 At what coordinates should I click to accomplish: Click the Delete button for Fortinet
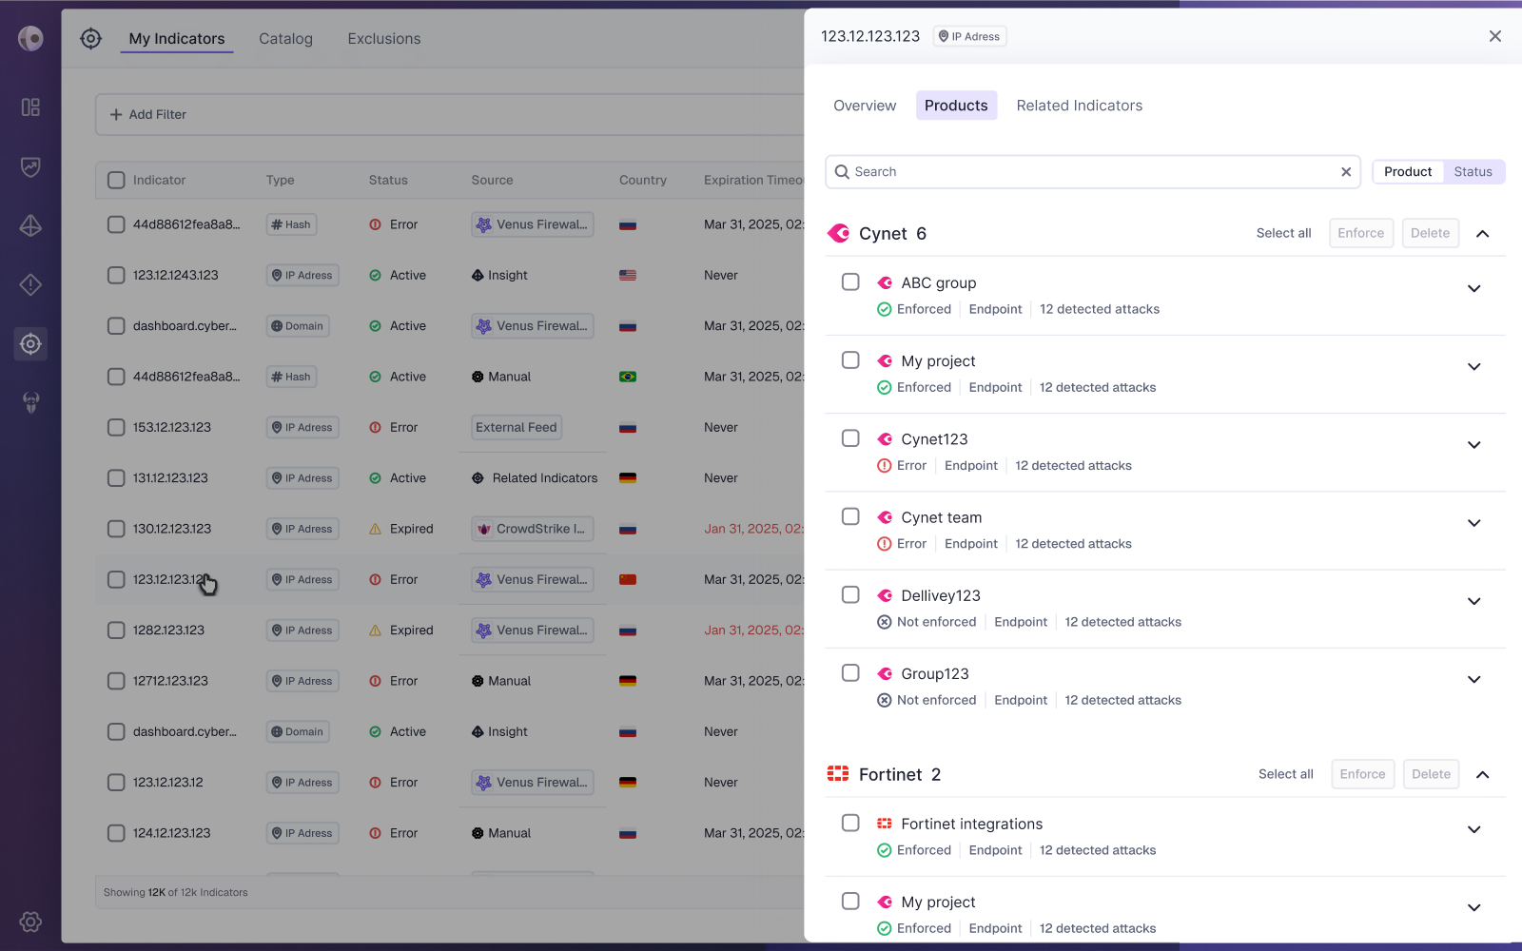[x=1431, y=774]
